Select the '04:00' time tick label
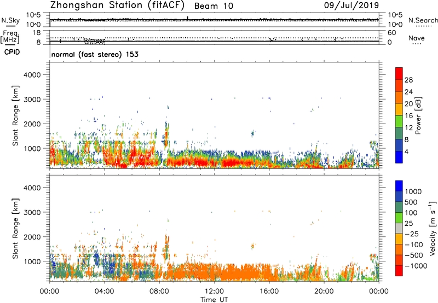Viewport: 438px width, 303px height. point(105,292)
